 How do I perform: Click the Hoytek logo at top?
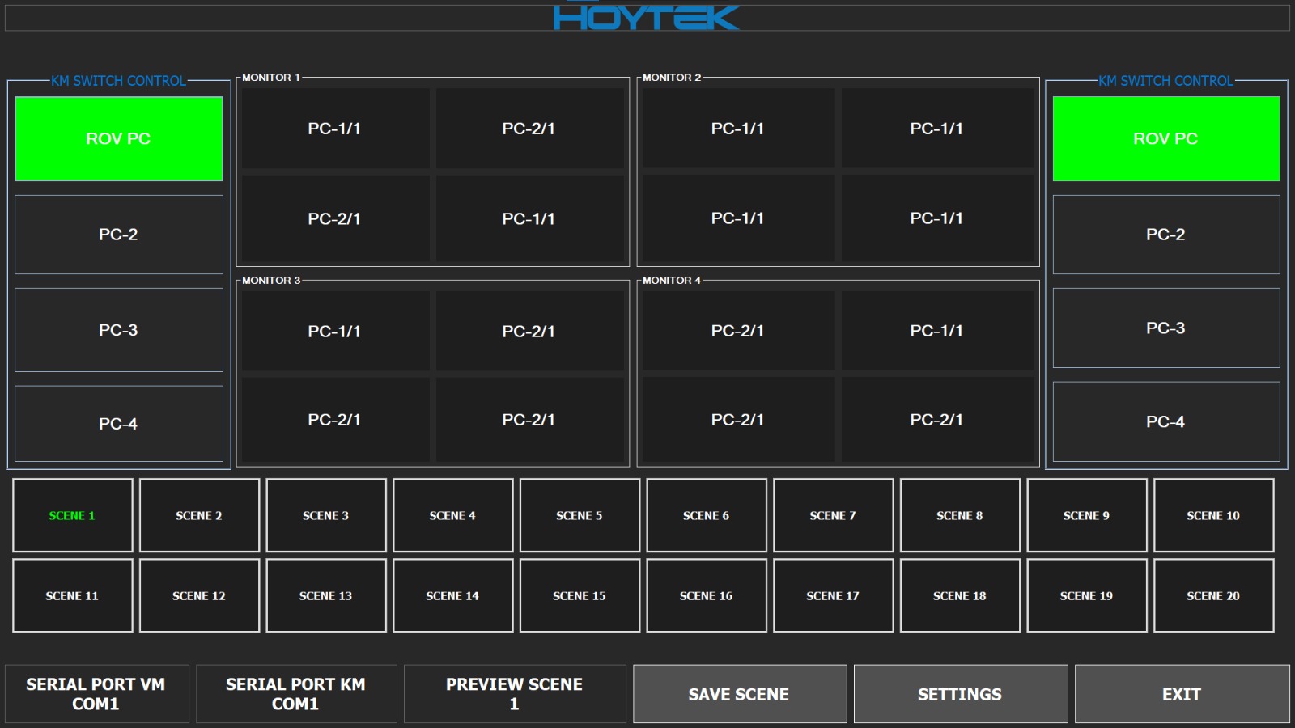pyautogui.click(x=646, y=17)
